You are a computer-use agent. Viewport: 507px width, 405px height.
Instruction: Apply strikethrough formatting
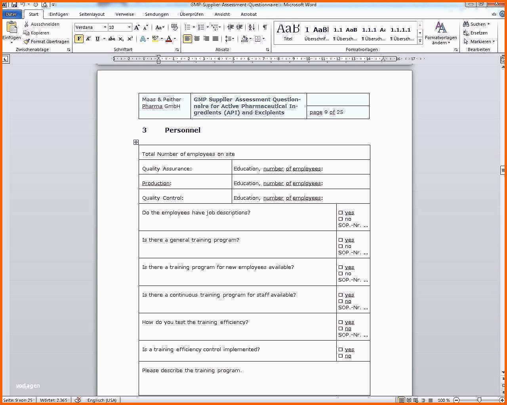tap(112, 39)
